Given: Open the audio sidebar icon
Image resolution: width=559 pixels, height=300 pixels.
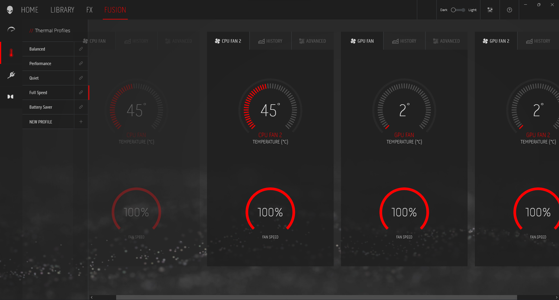Looking at the screenshot, I should (10, 97).
